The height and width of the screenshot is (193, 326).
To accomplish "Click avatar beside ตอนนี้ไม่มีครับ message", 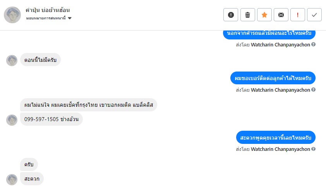I will tap(12, 60).
